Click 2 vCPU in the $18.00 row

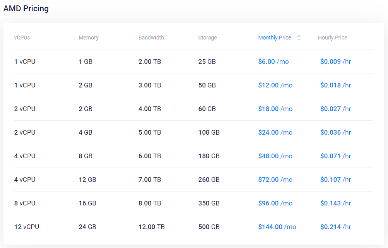click(x=25, y=109)
